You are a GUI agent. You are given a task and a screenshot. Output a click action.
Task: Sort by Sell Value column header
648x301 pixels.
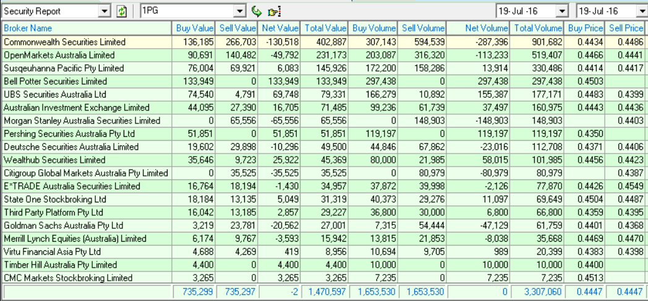236,28
